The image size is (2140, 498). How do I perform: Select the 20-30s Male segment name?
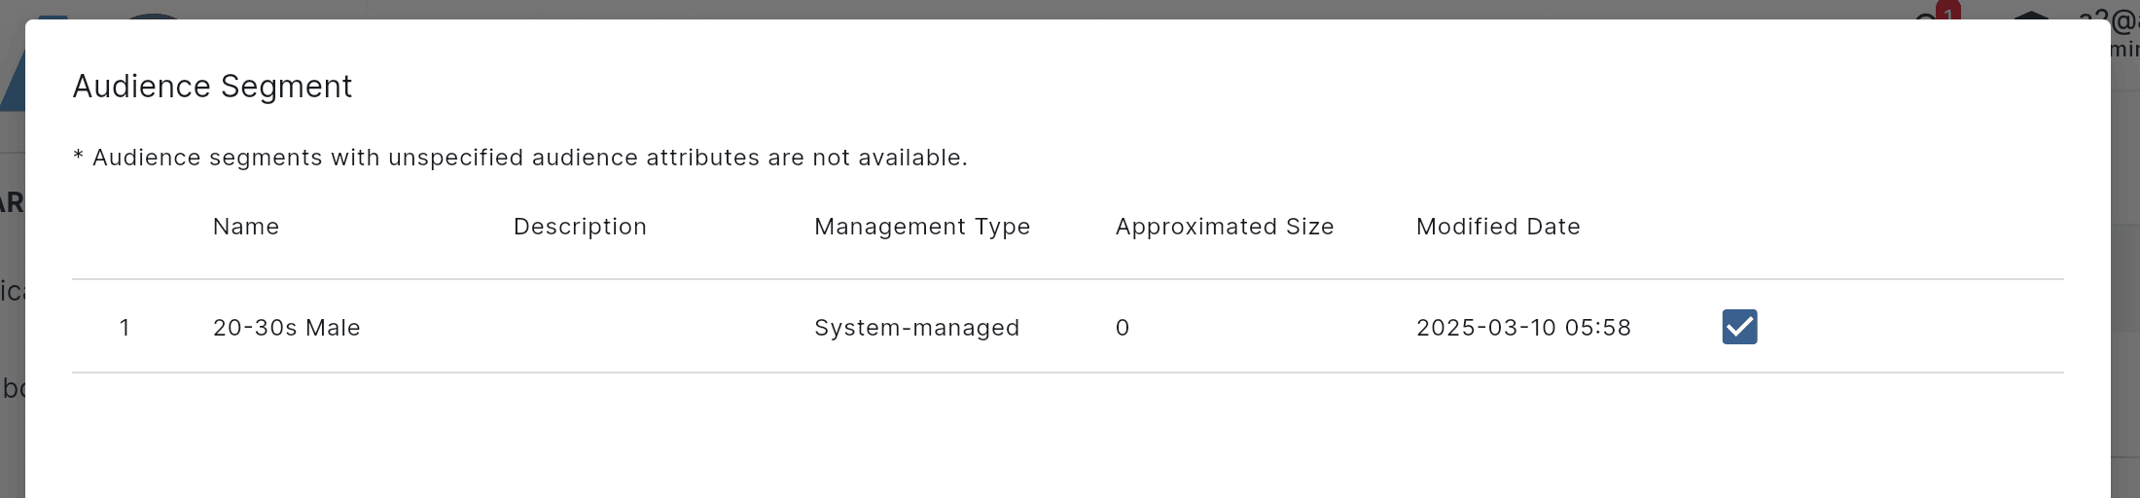point(287,328)
